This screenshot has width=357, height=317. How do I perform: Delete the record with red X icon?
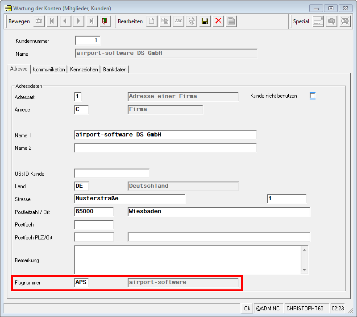(x=218, y=21)
